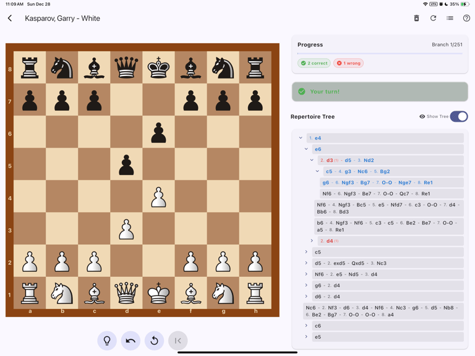Expand the g6 2. d4 line chevron
Image resolution: width=475 pixels, height=356 pixels.
306,286
